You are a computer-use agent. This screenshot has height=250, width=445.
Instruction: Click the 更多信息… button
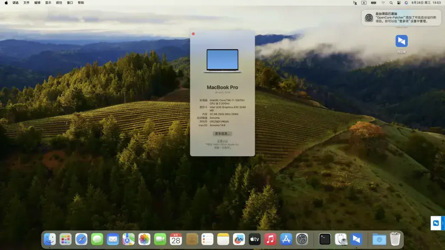click(222, 134)
